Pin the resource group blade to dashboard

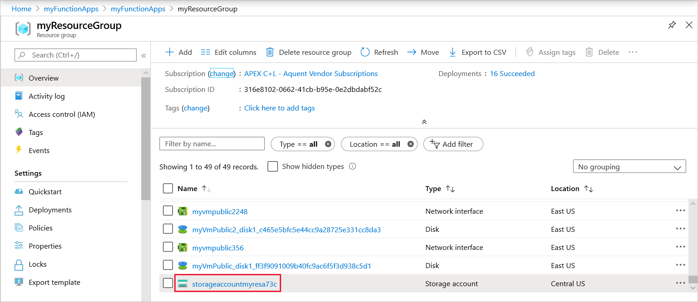(x=672, y=25)
